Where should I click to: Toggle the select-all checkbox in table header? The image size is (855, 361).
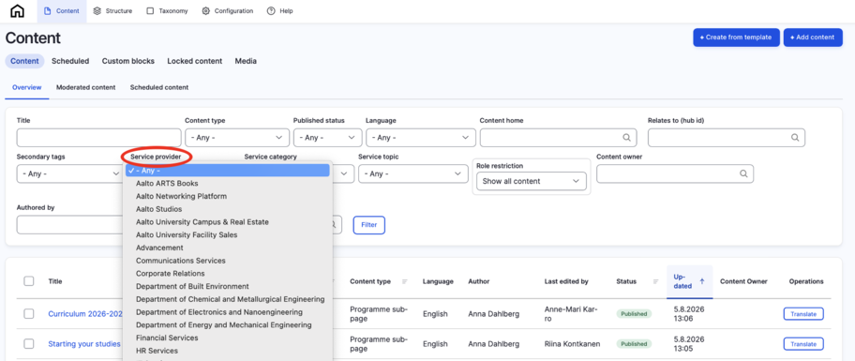[x=29, y=281]
